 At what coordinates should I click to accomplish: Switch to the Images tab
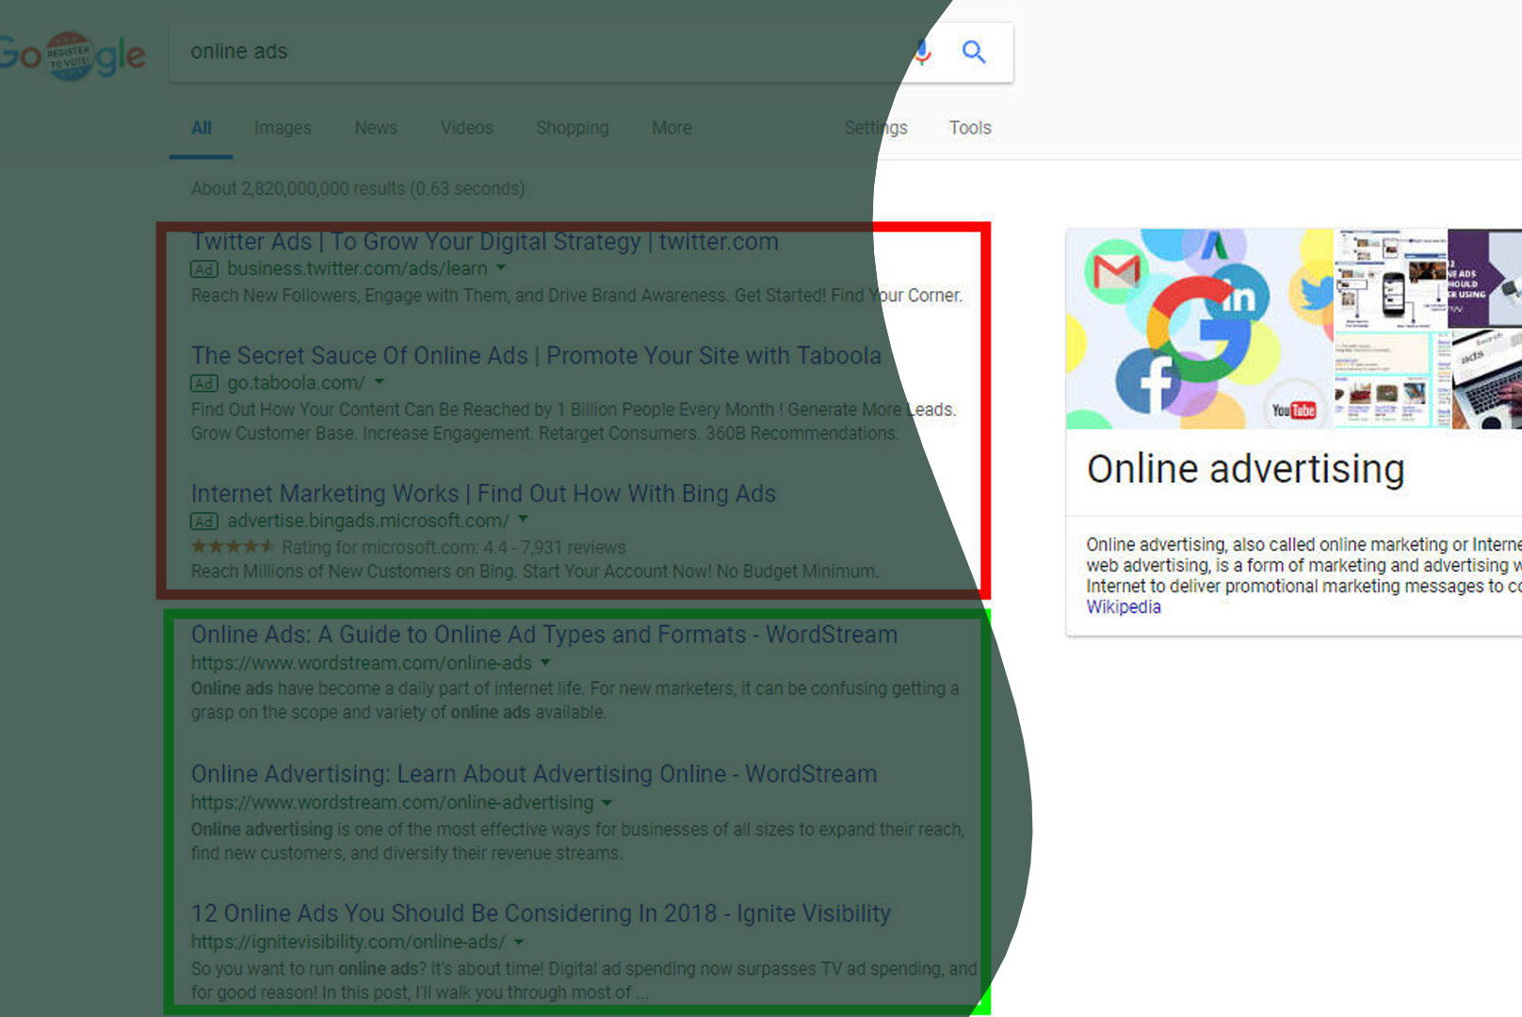[283, 127]
